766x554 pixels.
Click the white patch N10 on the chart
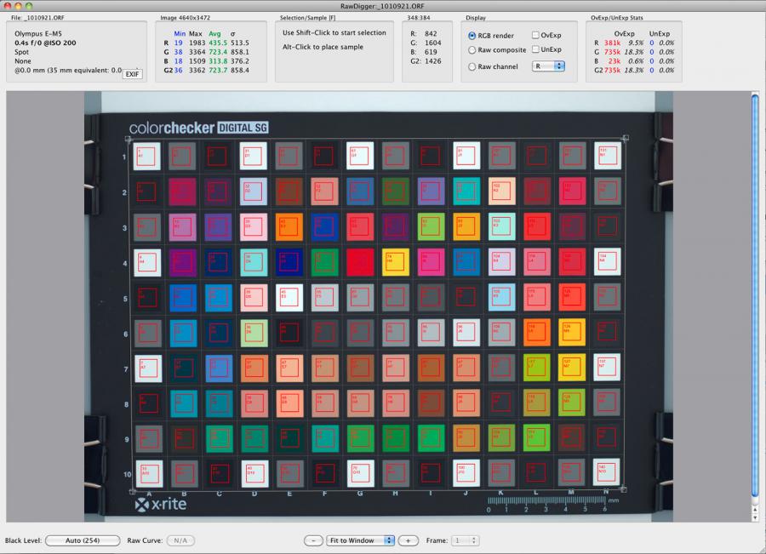(x=606, y=471)
